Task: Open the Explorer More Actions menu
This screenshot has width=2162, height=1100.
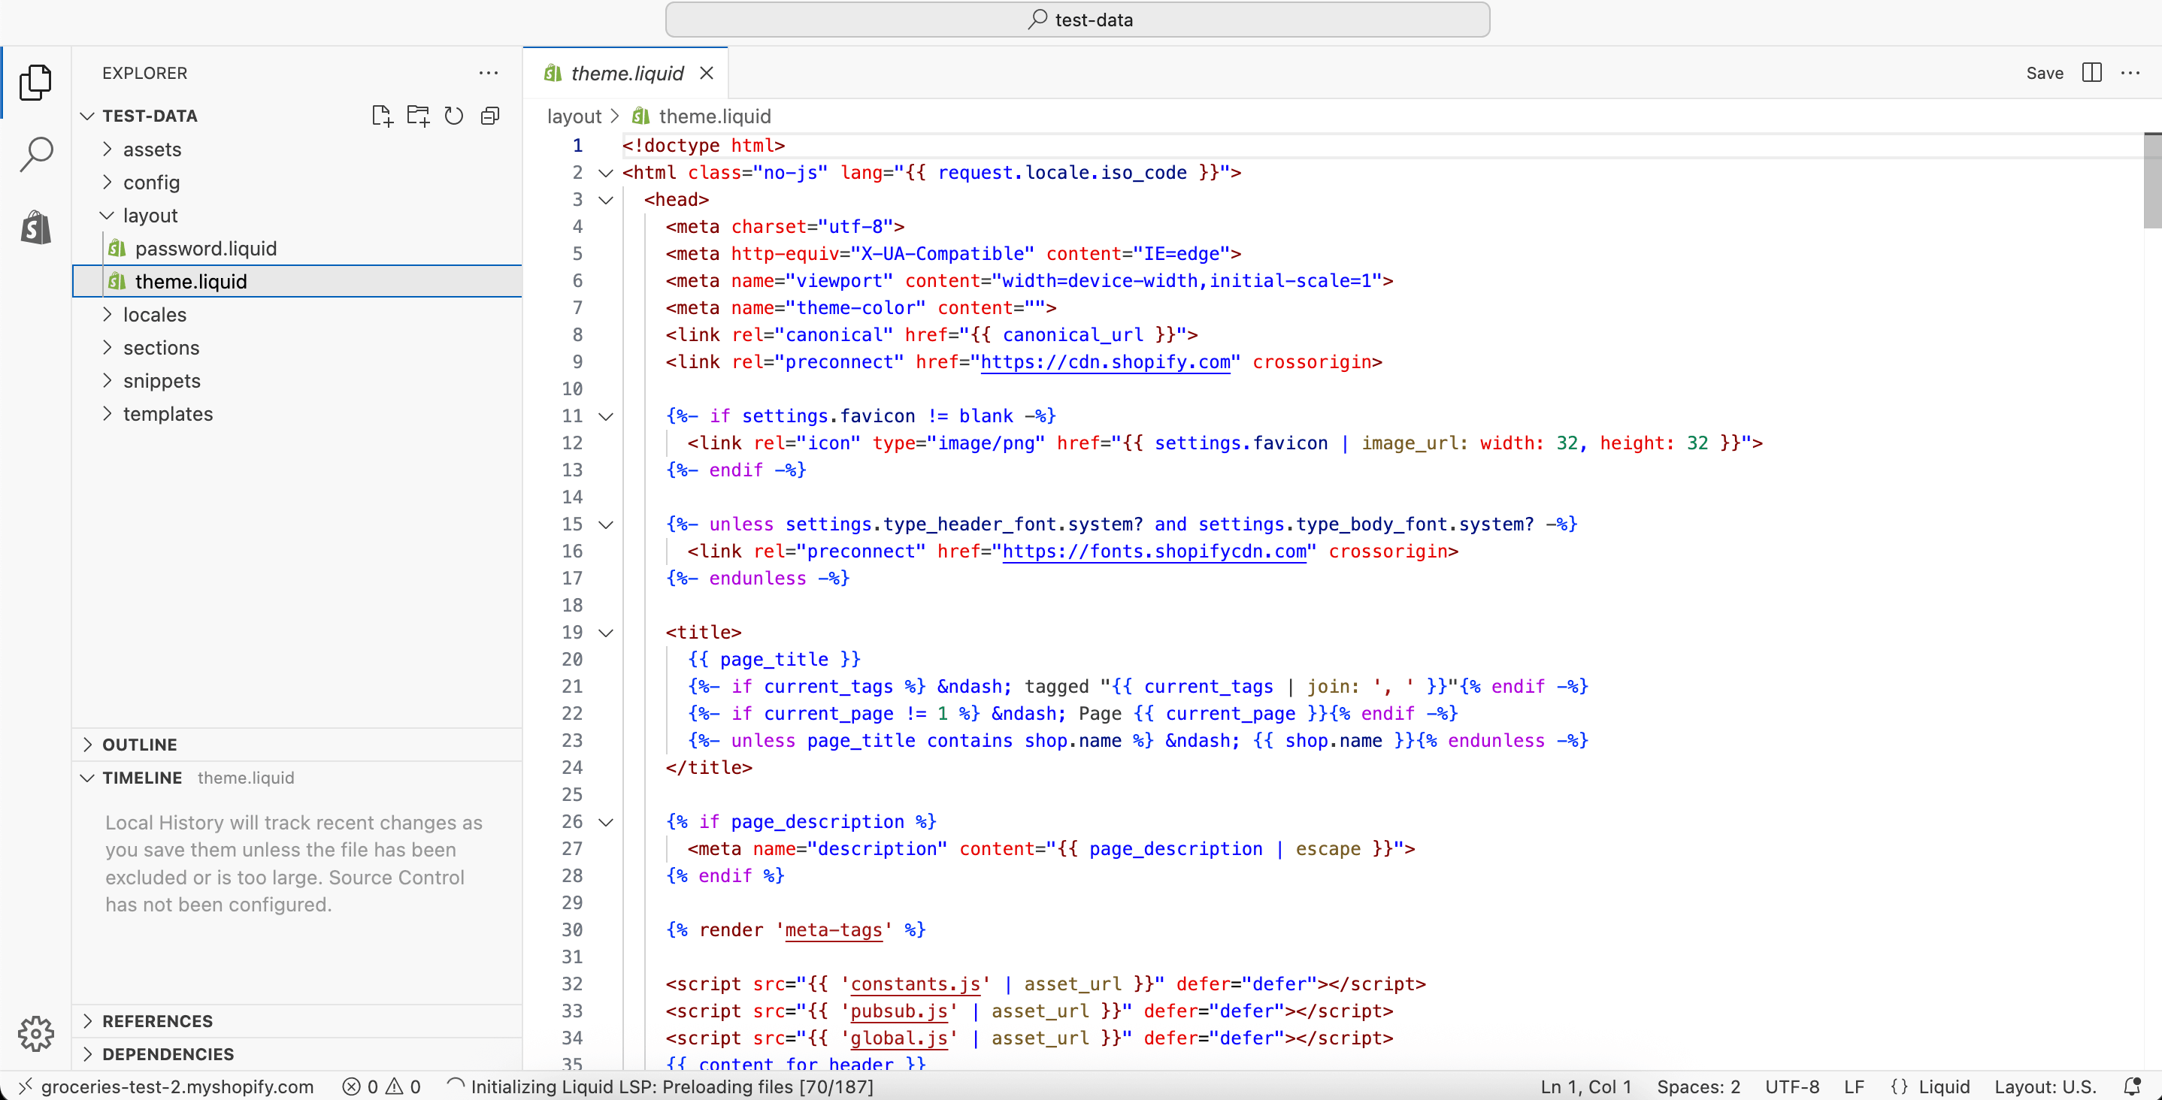Action: point(489,73)
